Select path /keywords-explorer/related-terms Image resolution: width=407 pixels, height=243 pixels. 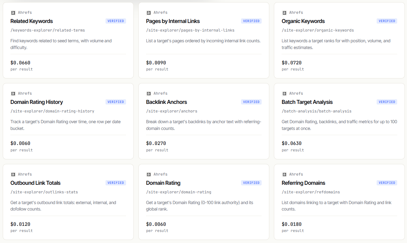coord(48,30)
